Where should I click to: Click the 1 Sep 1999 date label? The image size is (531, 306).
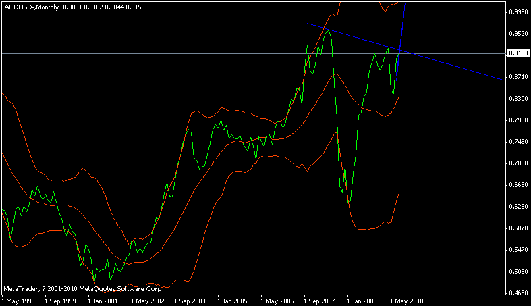tap(60, 301)
